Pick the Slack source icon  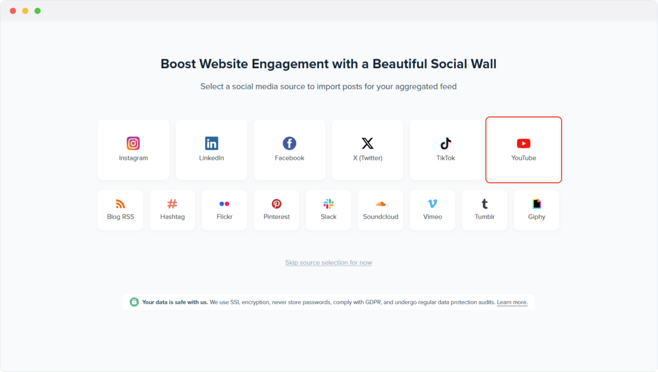[328, 204]
